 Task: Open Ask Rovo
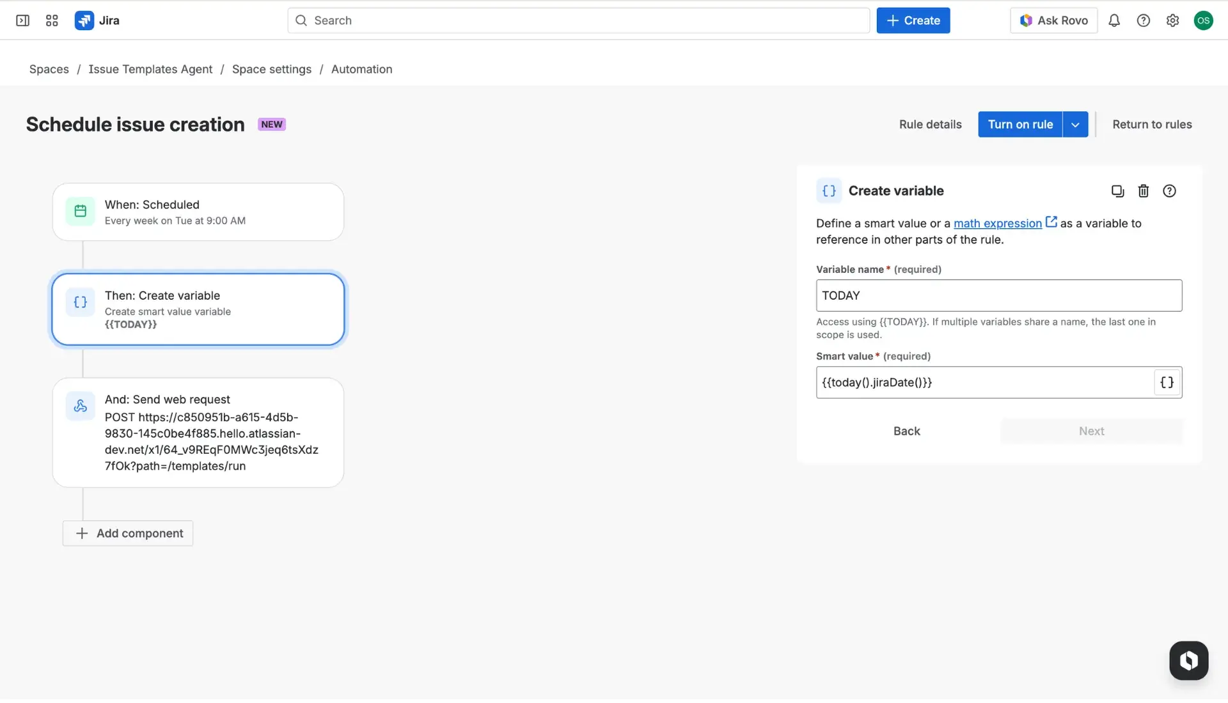[x=1053, y=20]
